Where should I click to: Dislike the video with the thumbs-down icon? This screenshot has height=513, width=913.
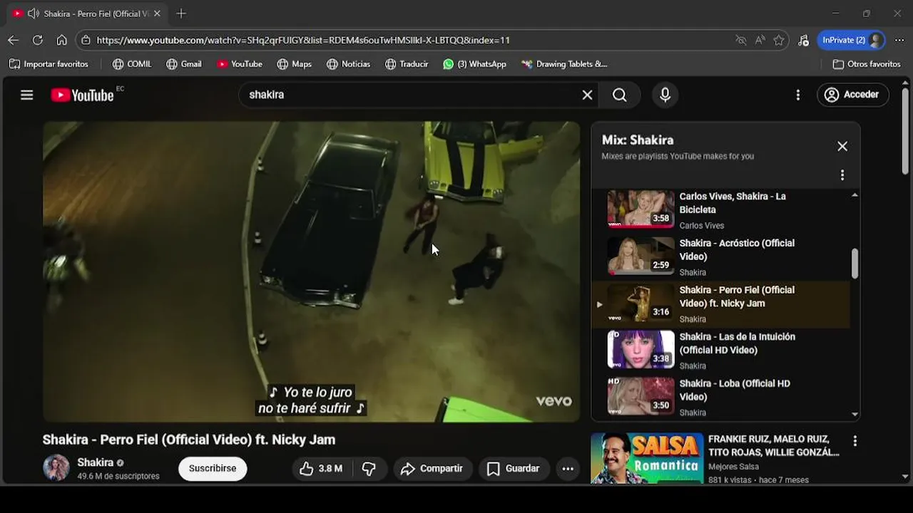369,469
